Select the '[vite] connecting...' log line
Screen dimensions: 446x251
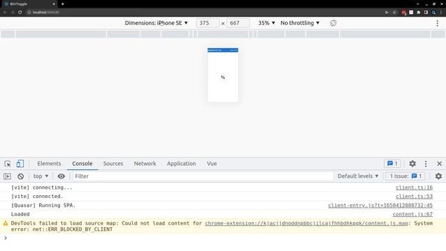pos(223,188)
